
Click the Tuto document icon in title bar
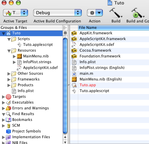[x=110, y=3]
